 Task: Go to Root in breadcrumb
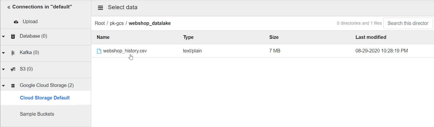(100, 23)
